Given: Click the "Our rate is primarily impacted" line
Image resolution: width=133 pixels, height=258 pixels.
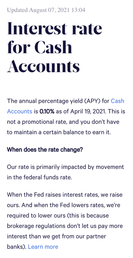Looking at the screenshot, I should [x=65, y=167].
